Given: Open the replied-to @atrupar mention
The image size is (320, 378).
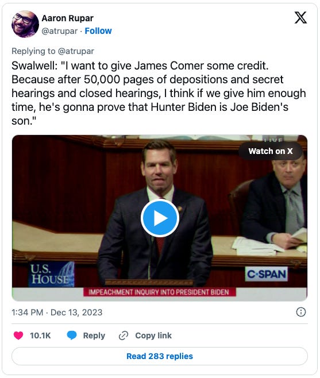Looking at the screenshot, I should pos(76,51).
